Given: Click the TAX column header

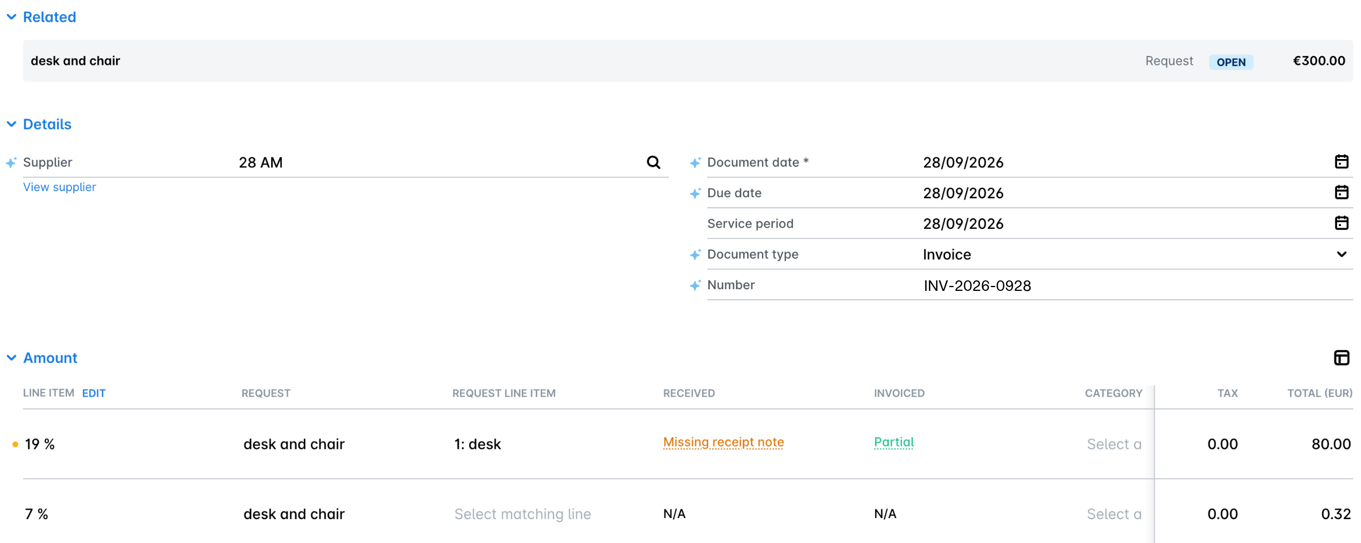Looking at the screenshot, I should [x=1227, y=393].
